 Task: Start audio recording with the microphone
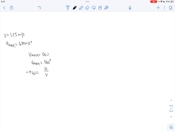(x=130, y=8)
